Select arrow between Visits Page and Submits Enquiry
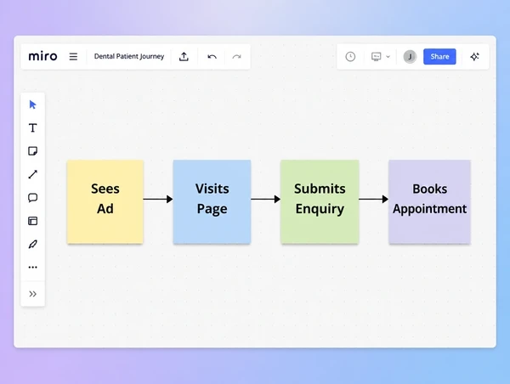 click(266, 199)
